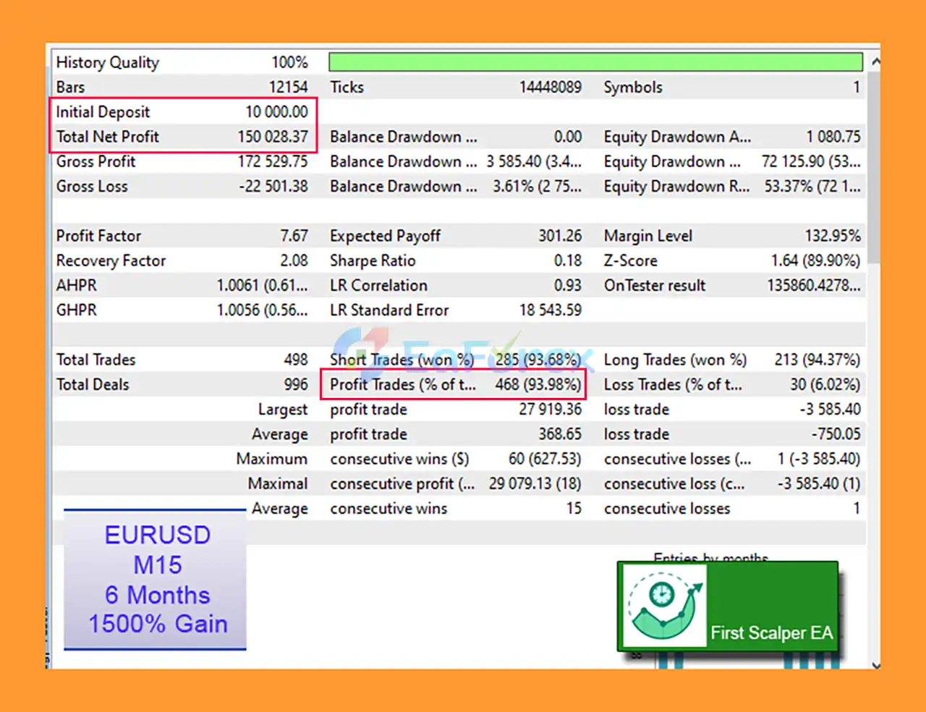Click the Long Trades (won %) label
Viewport: 926px width, 712px height.
pos(675,360)
